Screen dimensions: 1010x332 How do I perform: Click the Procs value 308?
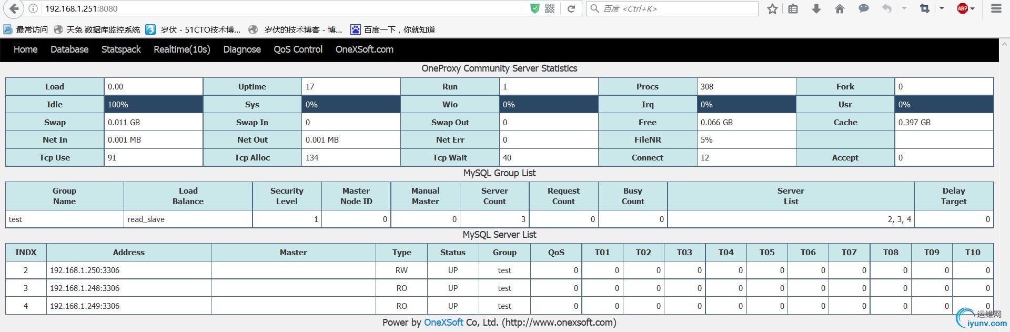[x=707, y=87]
